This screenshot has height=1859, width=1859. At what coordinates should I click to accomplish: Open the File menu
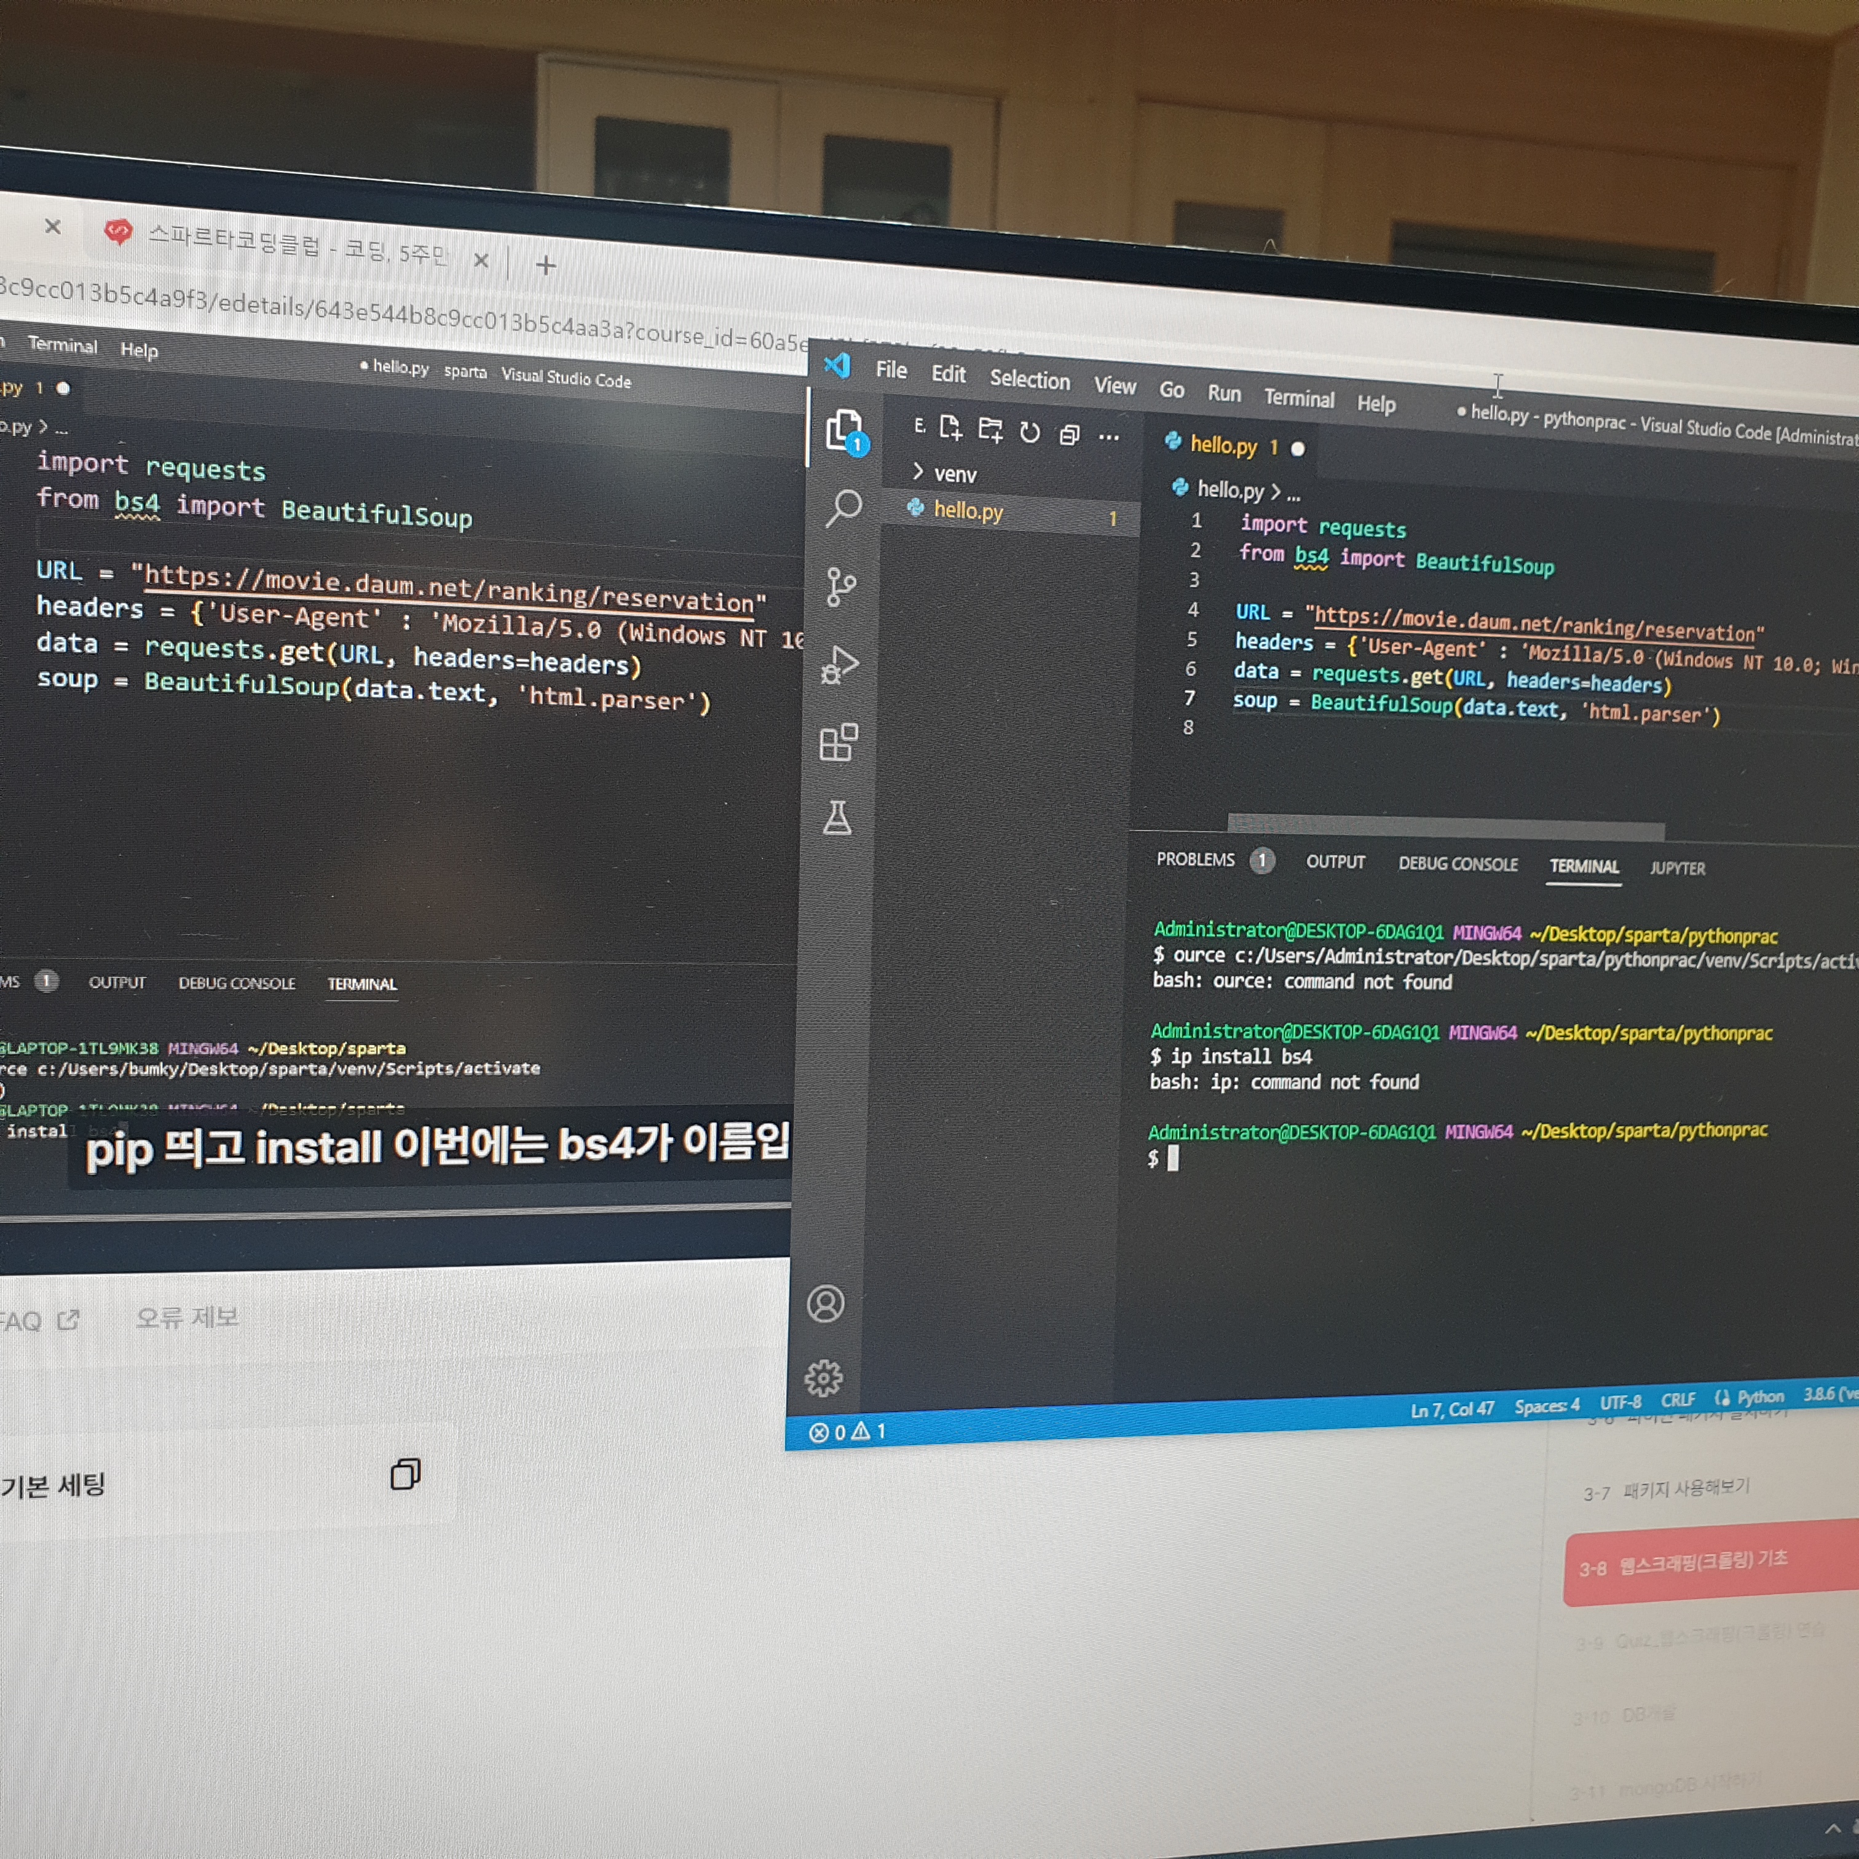click(x=891, y=371)
